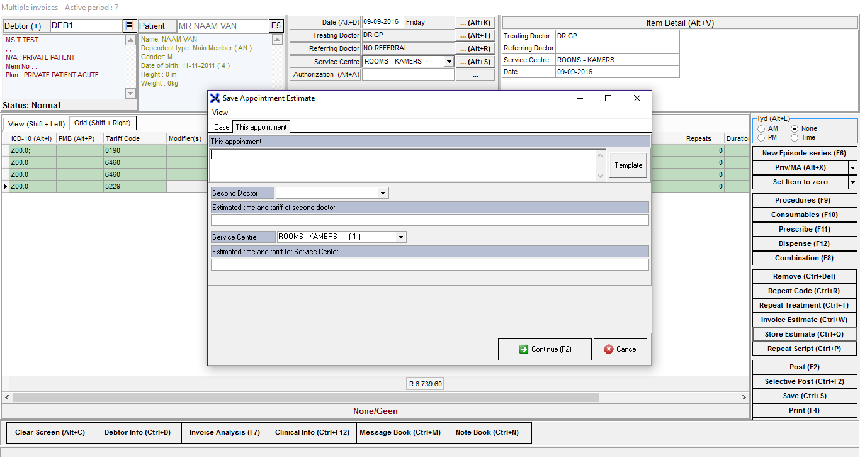860x458 pixels.
Task: Open the View menu in dialog
Action: tap(220, 113)
